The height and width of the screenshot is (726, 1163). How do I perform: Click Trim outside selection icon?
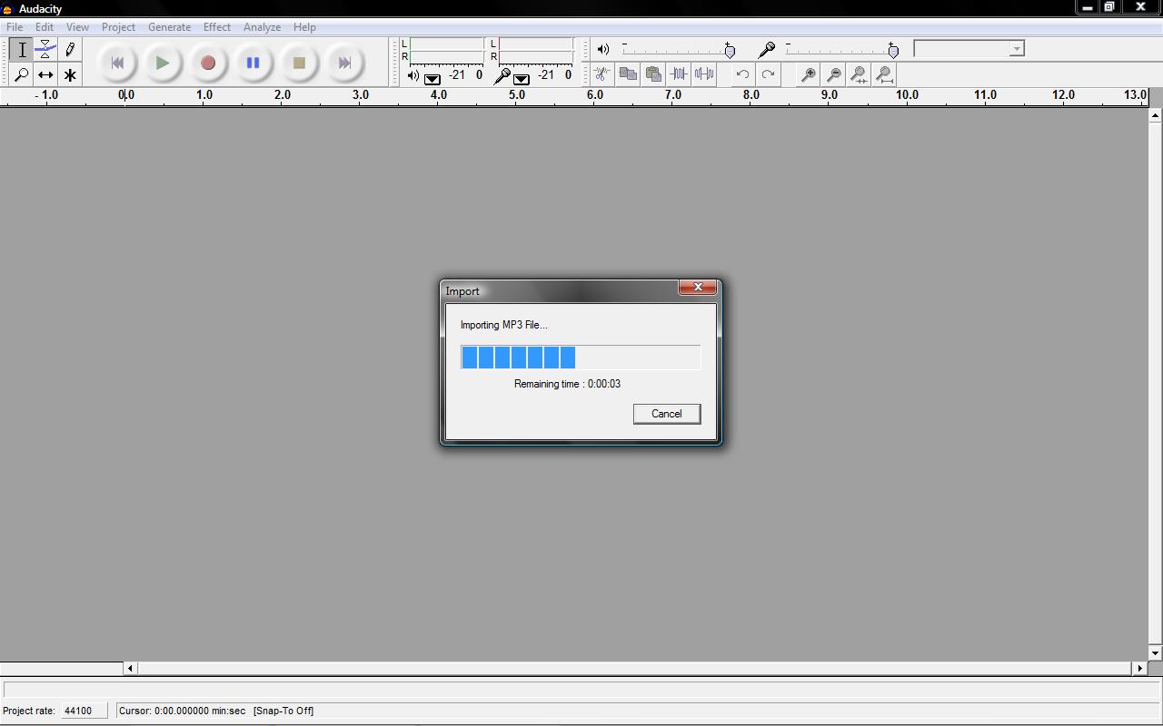tap(679, 74)
